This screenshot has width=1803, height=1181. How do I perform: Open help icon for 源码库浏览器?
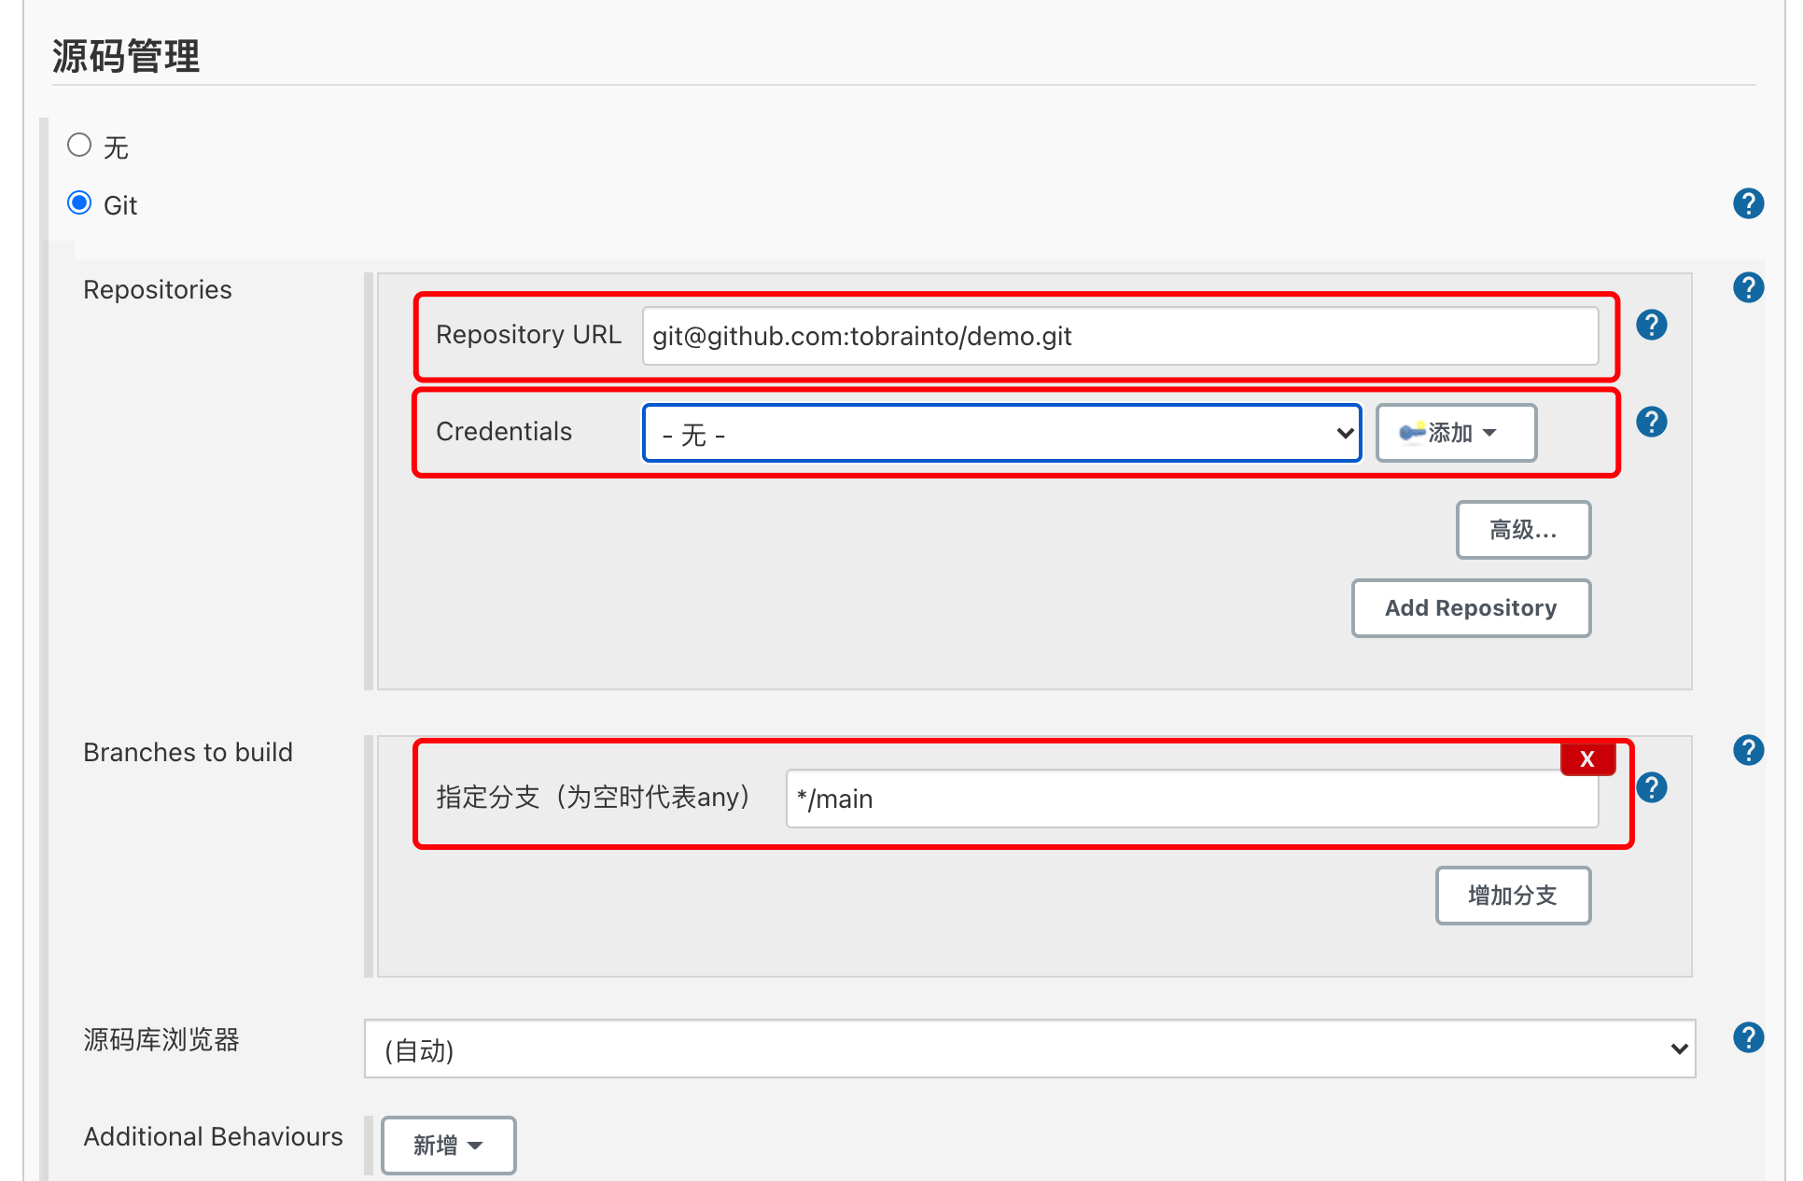[x=1748, y=1037]
